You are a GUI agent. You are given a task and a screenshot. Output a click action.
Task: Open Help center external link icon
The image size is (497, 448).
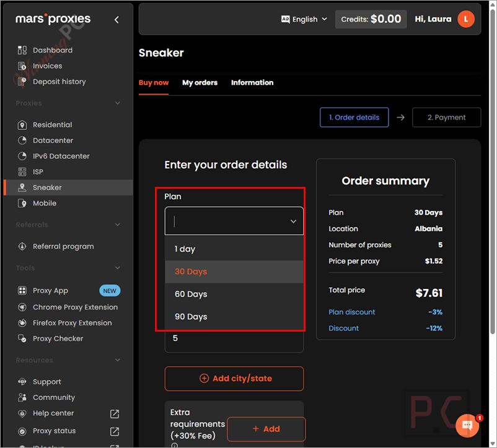115,413
